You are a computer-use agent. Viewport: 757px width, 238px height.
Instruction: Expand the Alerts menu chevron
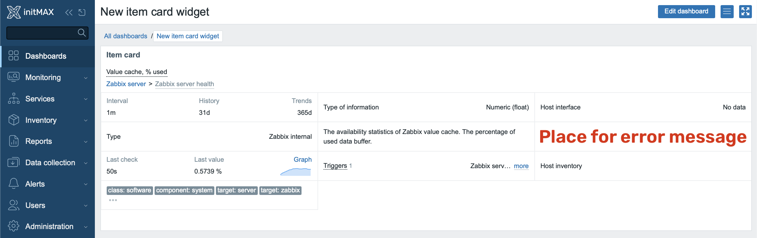pyautogui.click(x=86, y=184)
